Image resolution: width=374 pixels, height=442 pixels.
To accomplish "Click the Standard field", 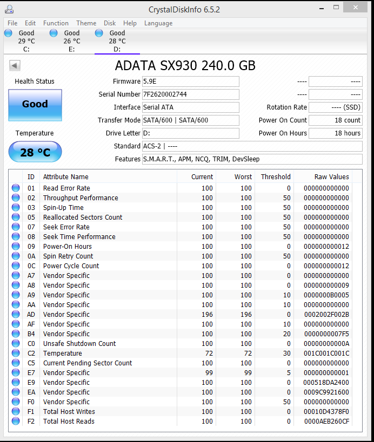I will 252,146.
